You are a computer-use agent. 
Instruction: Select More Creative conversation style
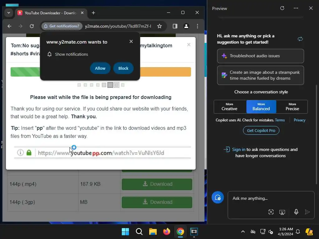[230, 107]
